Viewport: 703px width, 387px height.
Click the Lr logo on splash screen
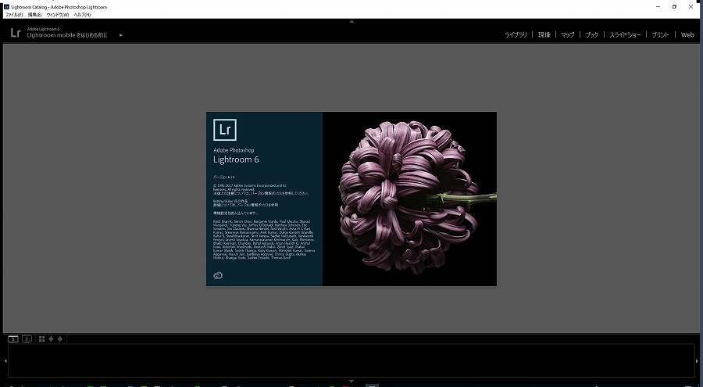point(225,129)
